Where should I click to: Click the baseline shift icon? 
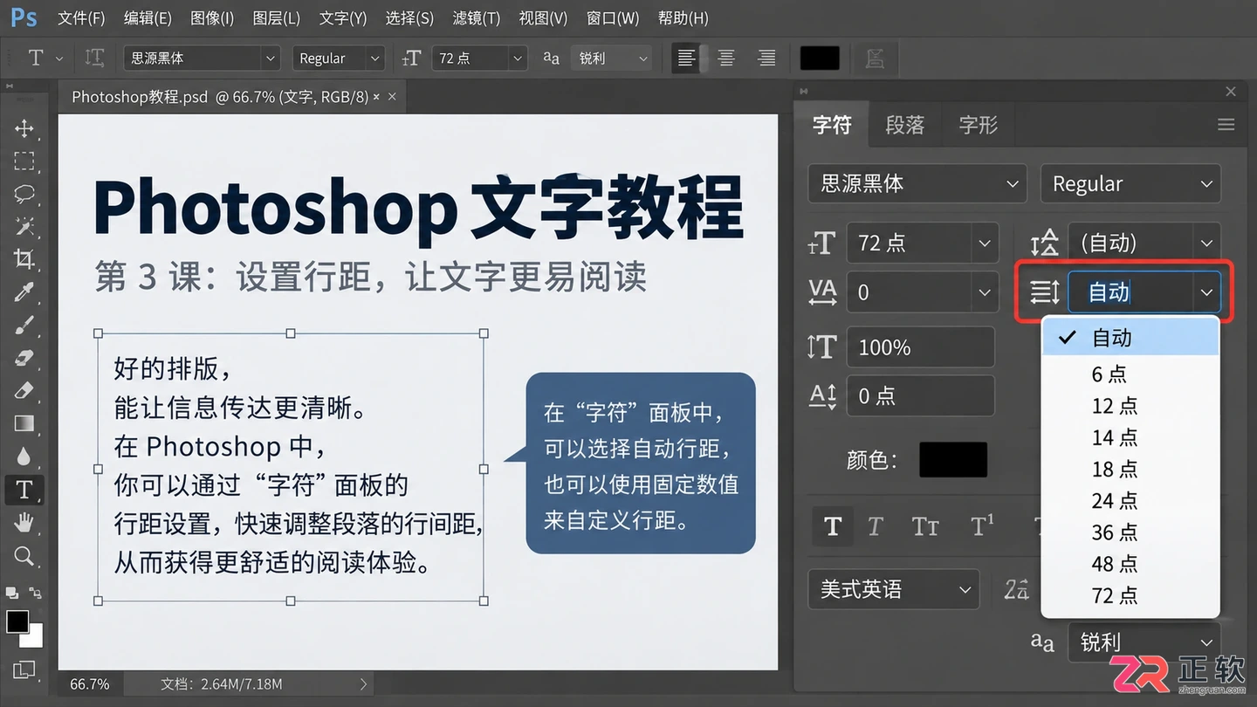tap(822, 396)
